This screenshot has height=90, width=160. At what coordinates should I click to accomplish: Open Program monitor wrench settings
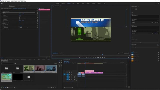point(123,53)
